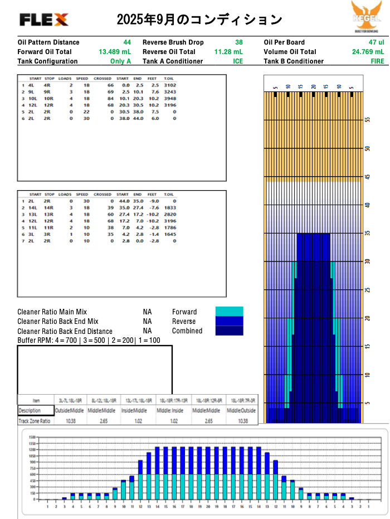Click the Combined legend label

click(187, 331)
